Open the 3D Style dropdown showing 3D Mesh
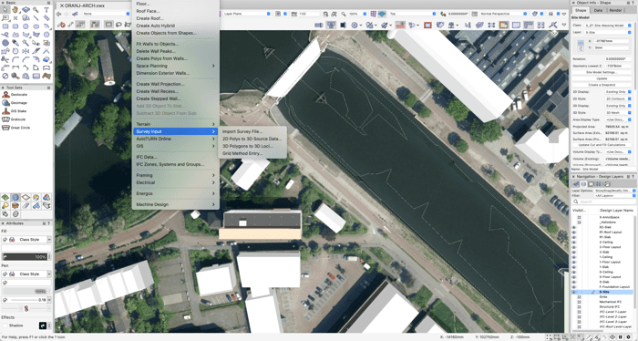The width and height of the screenshot is (638, 341). (618, 113)
